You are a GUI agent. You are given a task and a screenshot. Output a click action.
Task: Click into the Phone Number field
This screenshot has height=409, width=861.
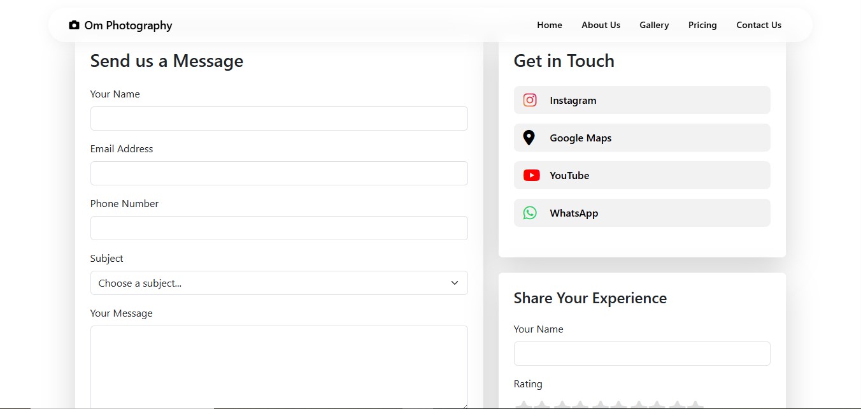pos(279,228)
